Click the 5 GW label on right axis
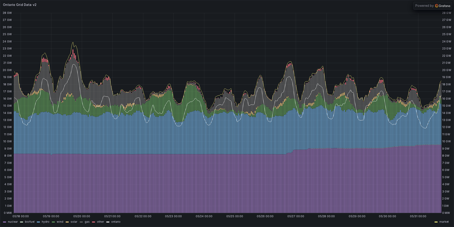Viewport: 454px width, 227px height. [x=446, y=177]
